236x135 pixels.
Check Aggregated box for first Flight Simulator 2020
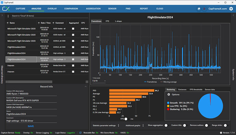(x=73, y=29)
